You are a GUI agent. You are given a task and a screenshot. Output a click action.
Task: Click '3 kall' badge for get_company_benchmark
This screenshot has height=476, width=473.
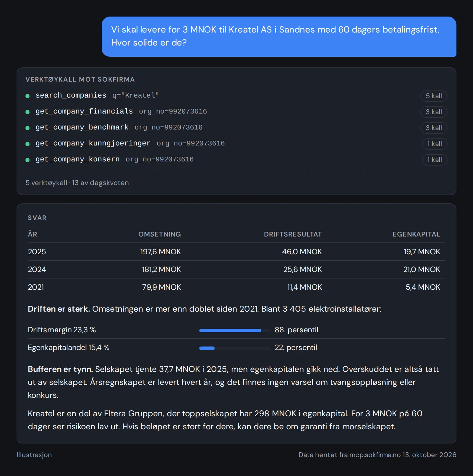click(434, 128)
